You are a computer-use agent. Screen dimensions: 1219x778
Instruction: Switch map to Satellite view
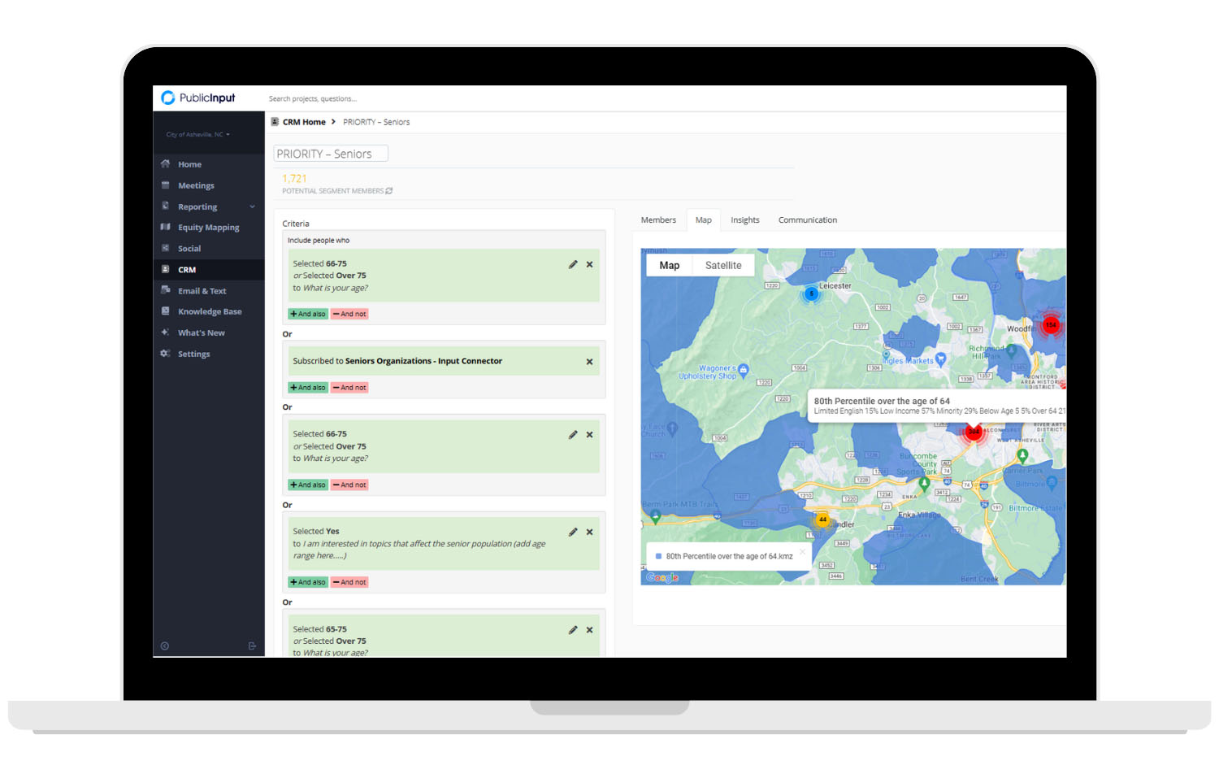point(723,266)
